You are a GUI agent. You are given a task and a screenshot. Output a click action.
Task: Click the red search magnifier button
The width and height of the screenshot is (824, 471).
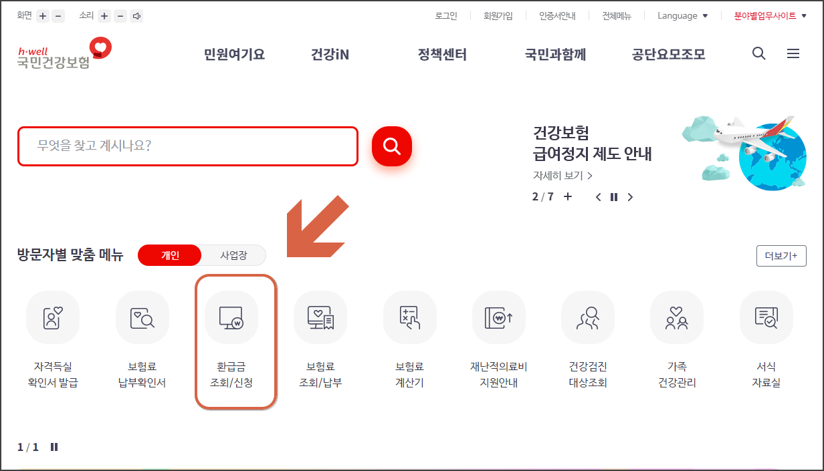click(391, 146)
